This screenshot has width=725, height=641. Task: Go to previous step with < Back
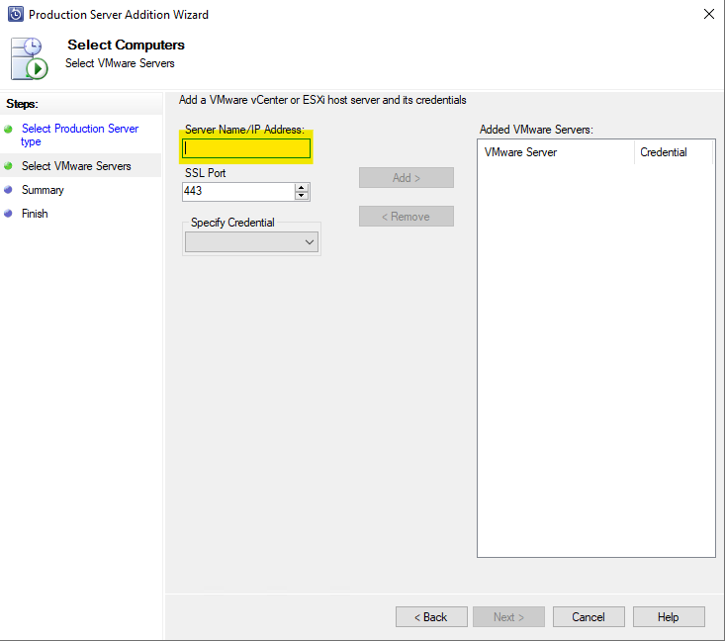tap(431, 617)
